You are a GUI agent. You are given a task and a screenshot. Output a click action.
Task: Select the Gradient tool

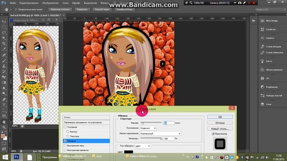(4, 82)
